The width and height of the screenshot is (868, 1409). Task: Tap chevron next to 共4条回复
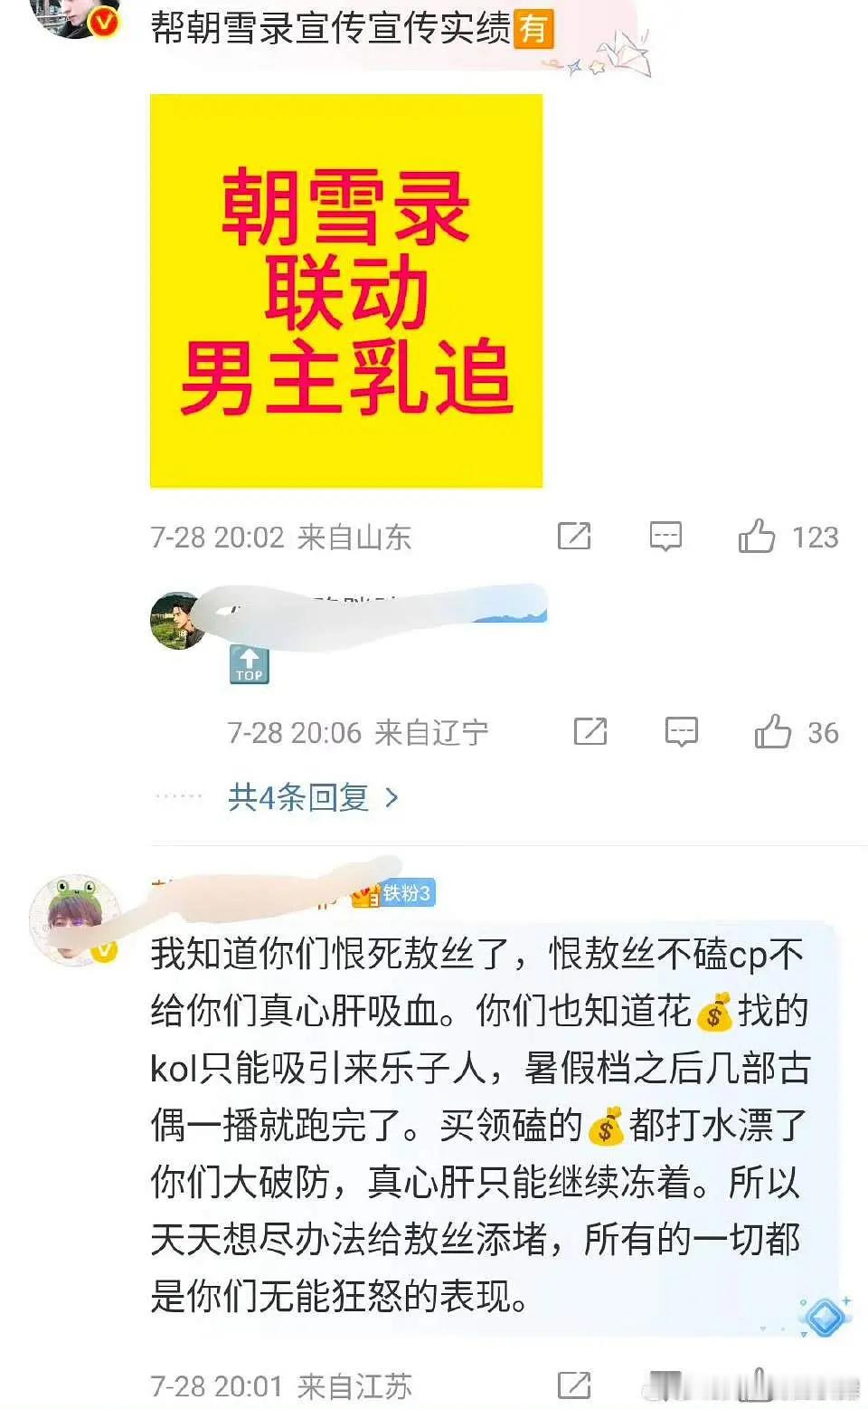392,797
